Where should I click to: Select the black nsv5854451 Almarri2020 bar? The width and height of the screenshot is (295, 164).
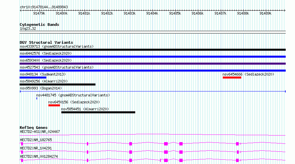point(98,112)
